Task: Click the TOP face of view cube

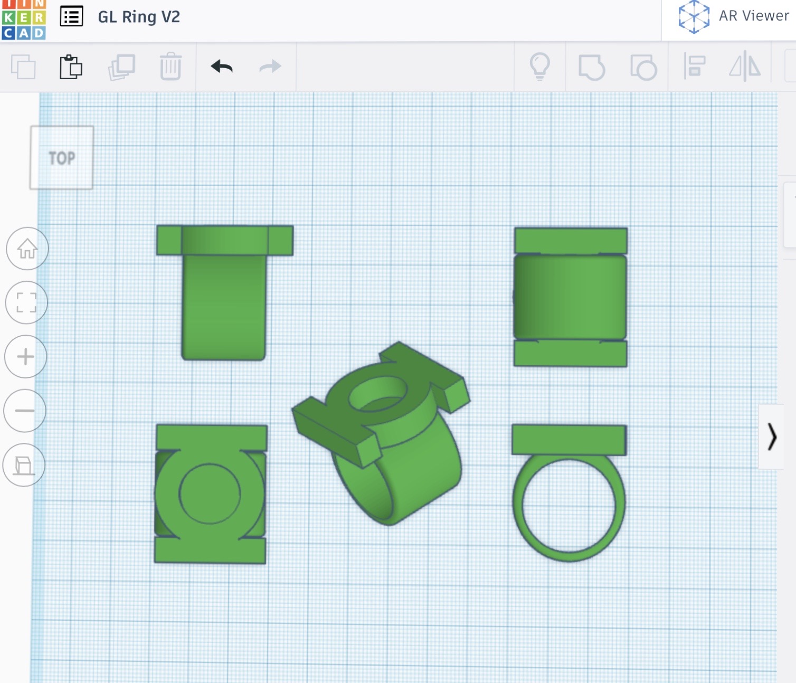Action: (x=62, y=158)
